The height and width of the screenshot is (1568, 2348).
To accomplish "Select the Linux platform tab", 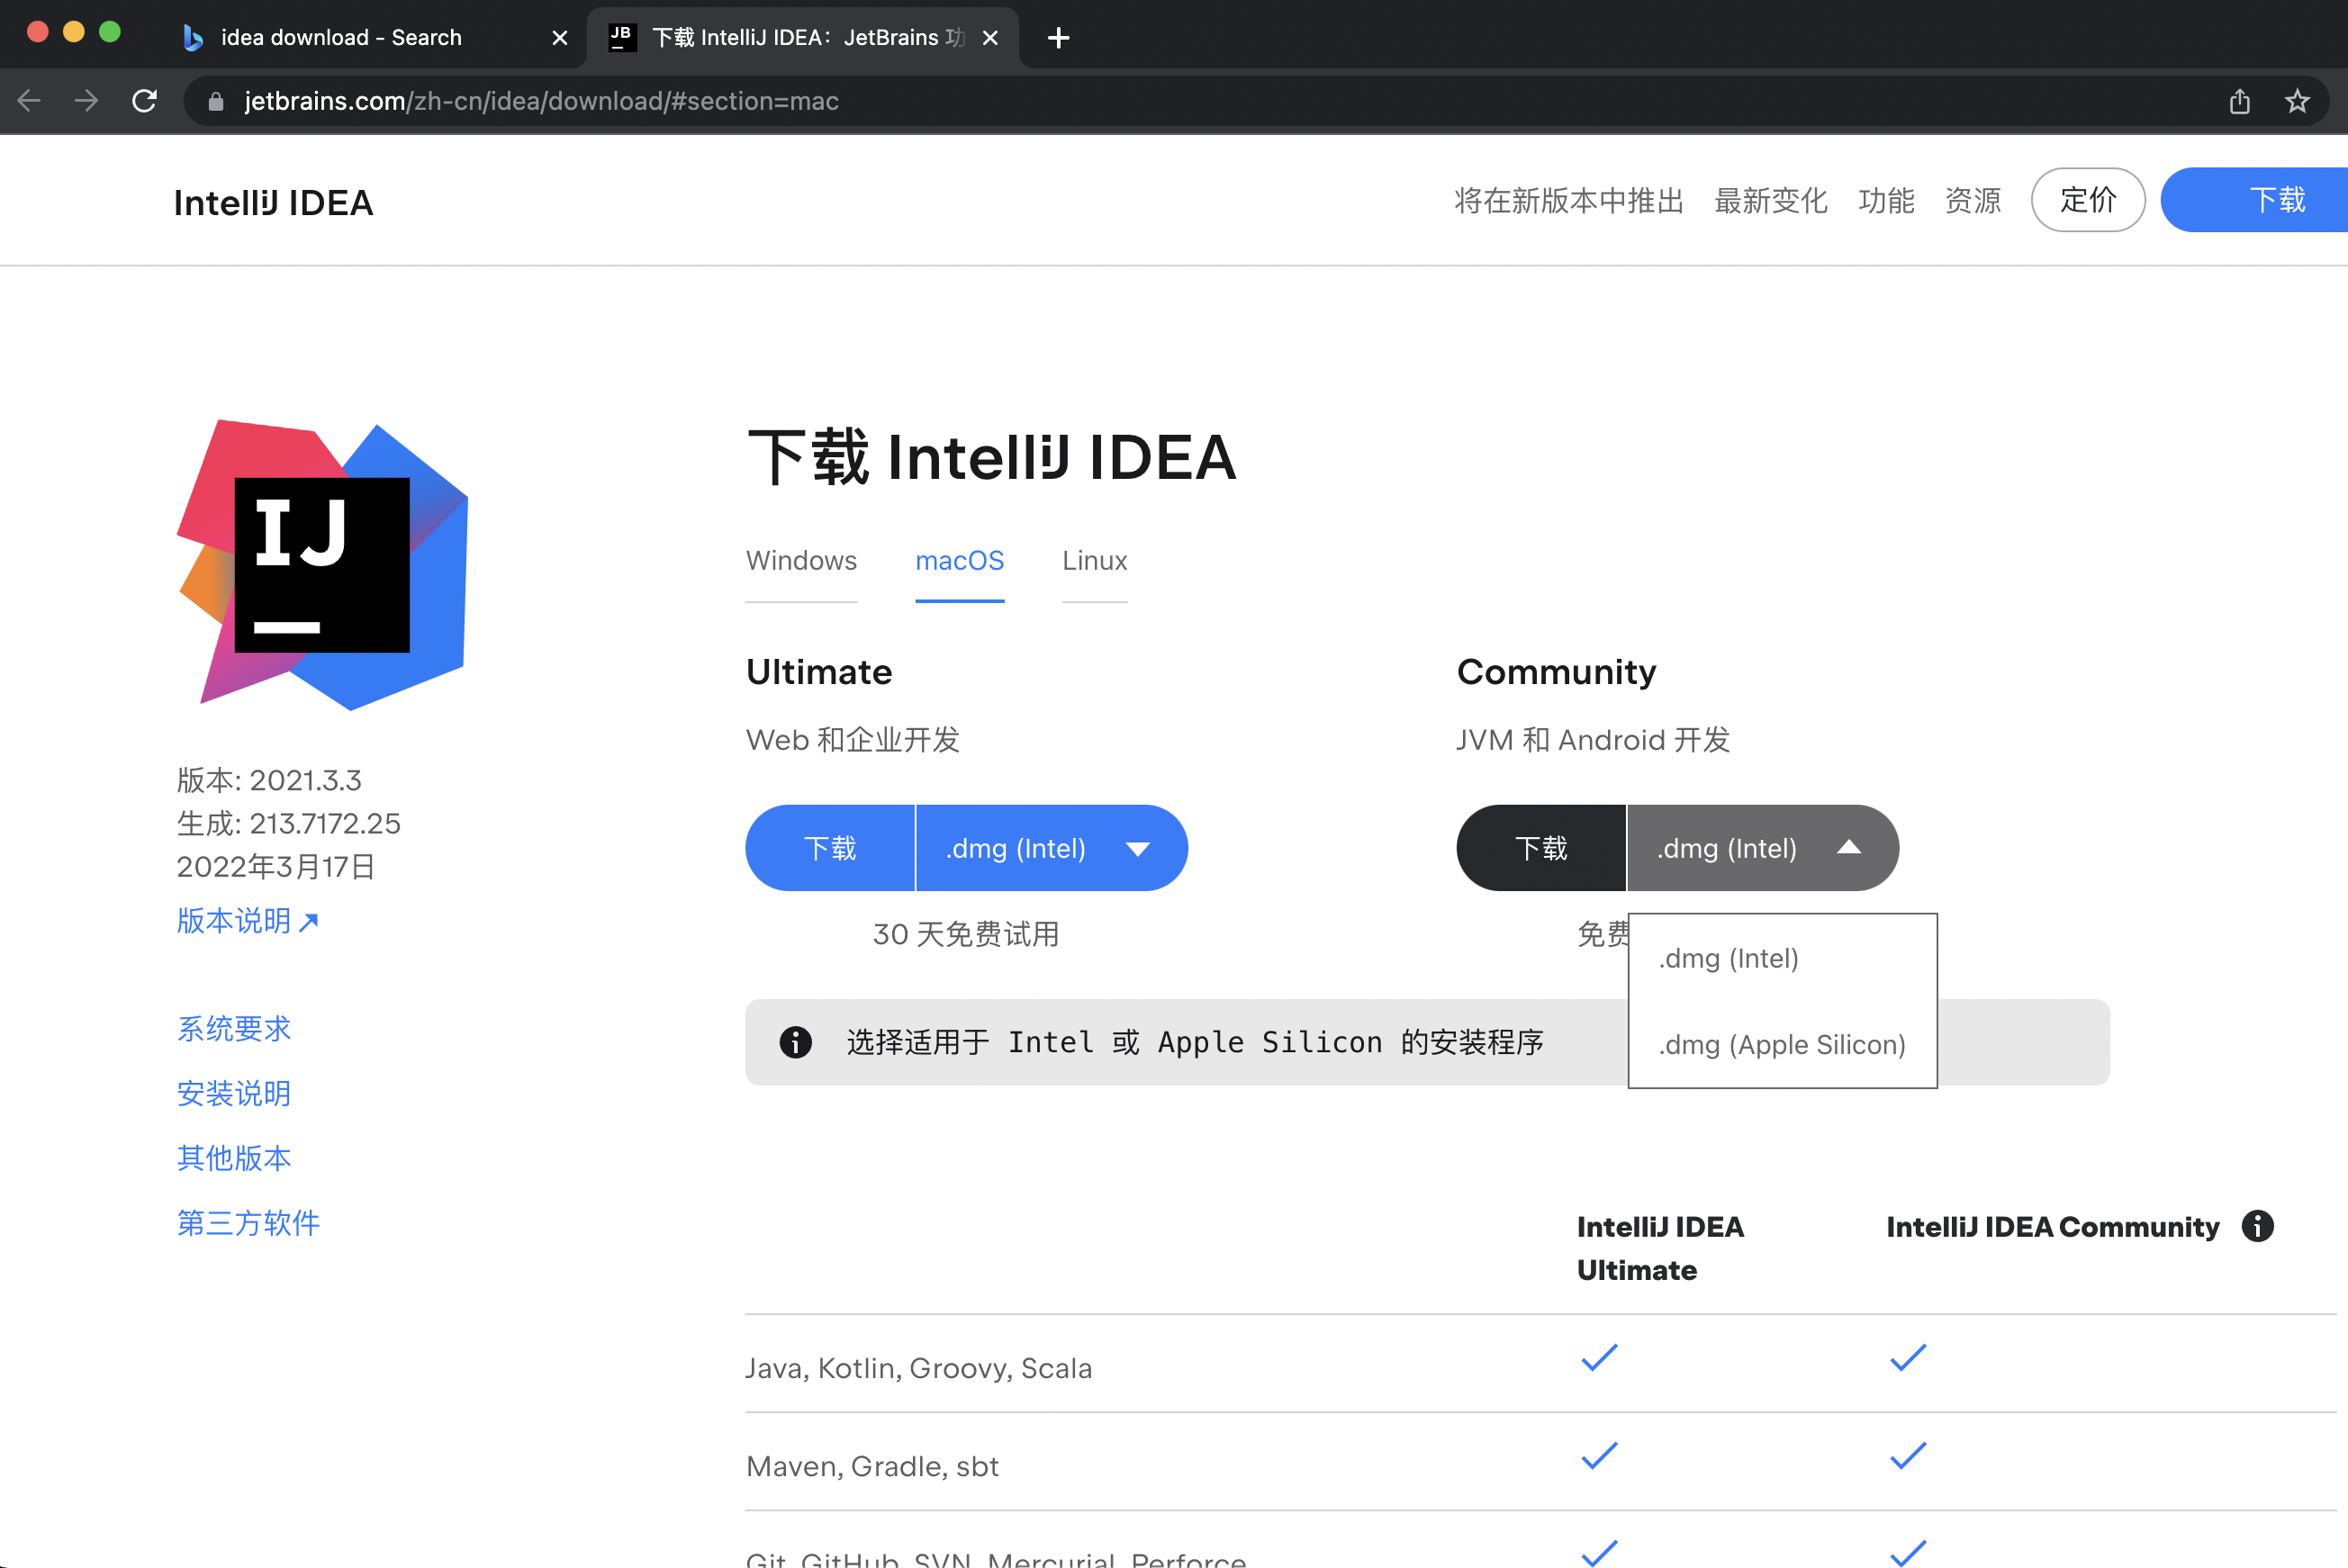I will (x=1094, y=561).
